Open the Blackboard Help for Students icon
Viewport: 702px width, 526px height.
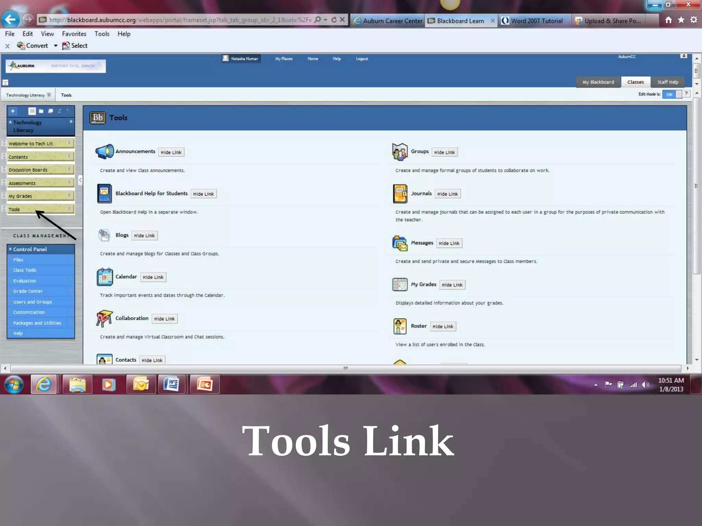coord(104,193)
